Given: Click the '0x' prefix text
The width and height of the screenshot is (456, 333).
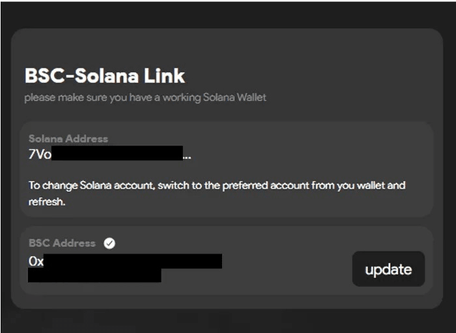Looking at the screenshot, I should [x=36, y=261].
